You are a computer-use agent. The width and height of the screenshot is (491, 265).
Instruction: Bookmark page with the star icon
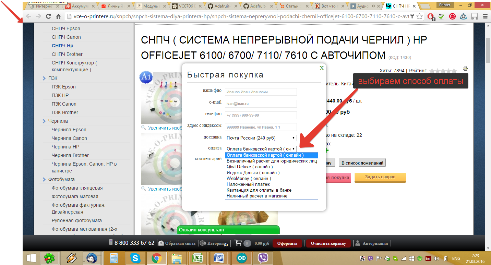[419, 16]
